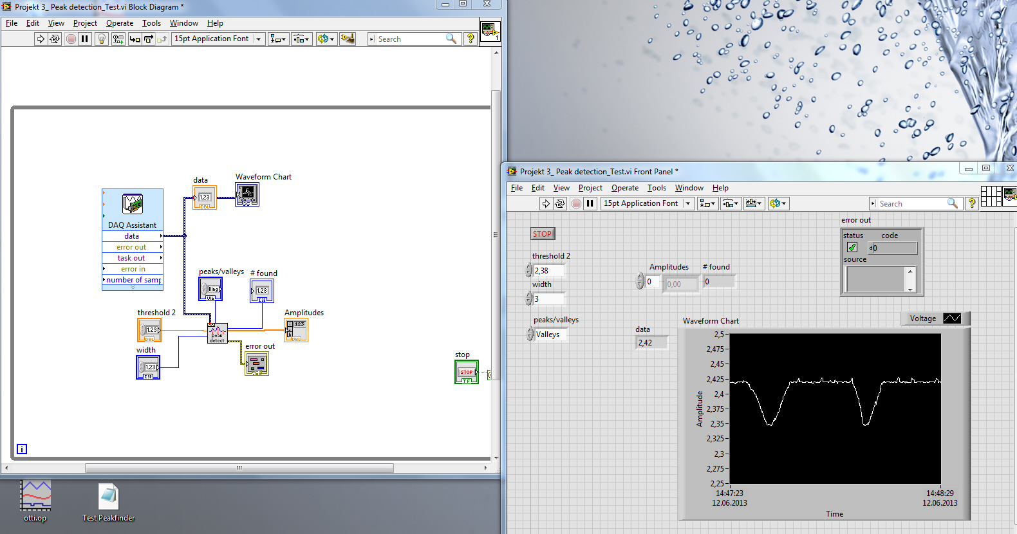Abort execution from the Block Diagram toolbar
Screen dimensions: 1017x534
tap(71, 39)
